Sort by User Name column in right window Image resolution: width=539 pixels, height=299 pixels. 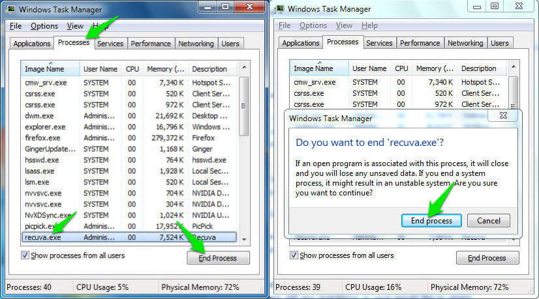click(x=369, y=68)
